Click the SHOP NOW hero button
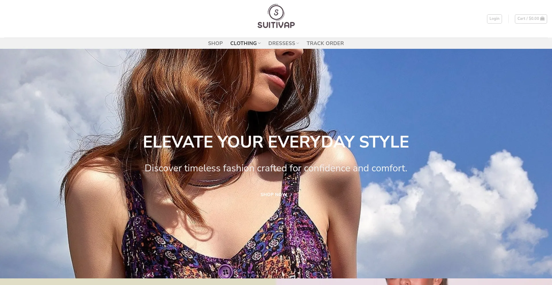This screenshot has height=285, width=552. click(276, 195)
